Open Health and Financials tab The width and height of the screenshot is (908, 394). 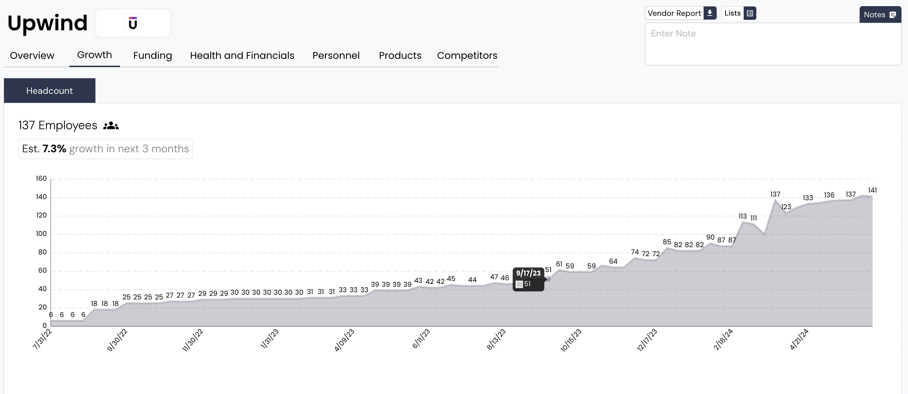242,56
